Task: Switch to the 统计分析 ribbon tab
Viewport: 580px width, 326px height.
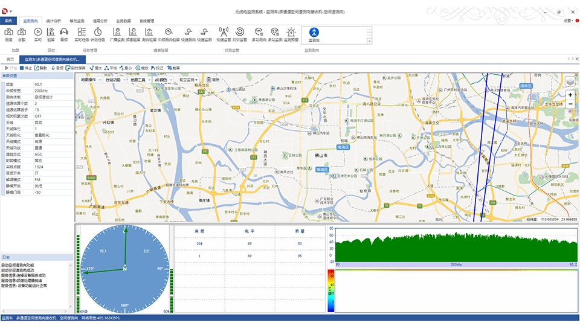Action: point(53,21)
